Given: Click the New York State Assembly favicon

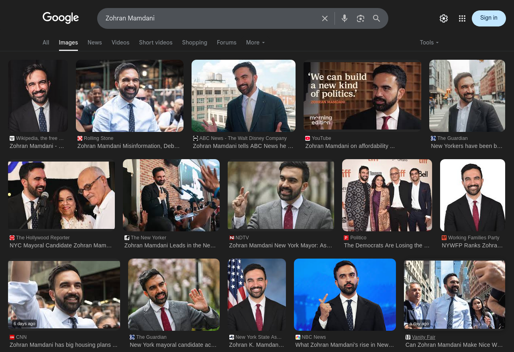Looking at the screenshot, I should 232,337.
